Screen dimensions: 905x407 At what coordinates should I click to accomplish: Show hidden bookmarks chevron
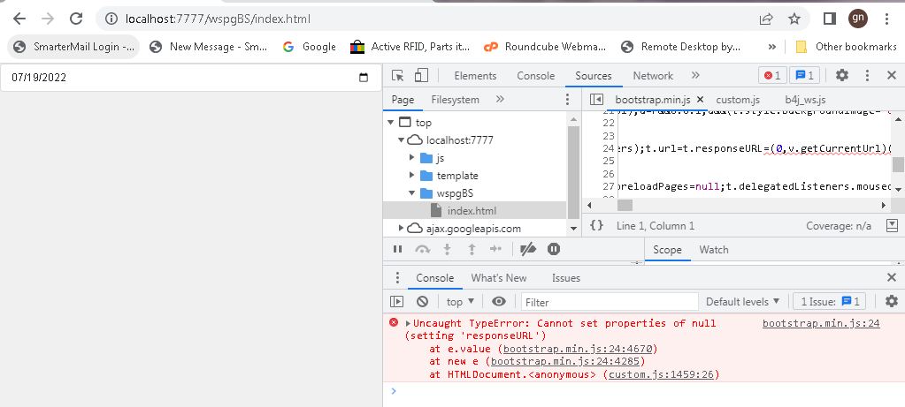tap(772, 47)
